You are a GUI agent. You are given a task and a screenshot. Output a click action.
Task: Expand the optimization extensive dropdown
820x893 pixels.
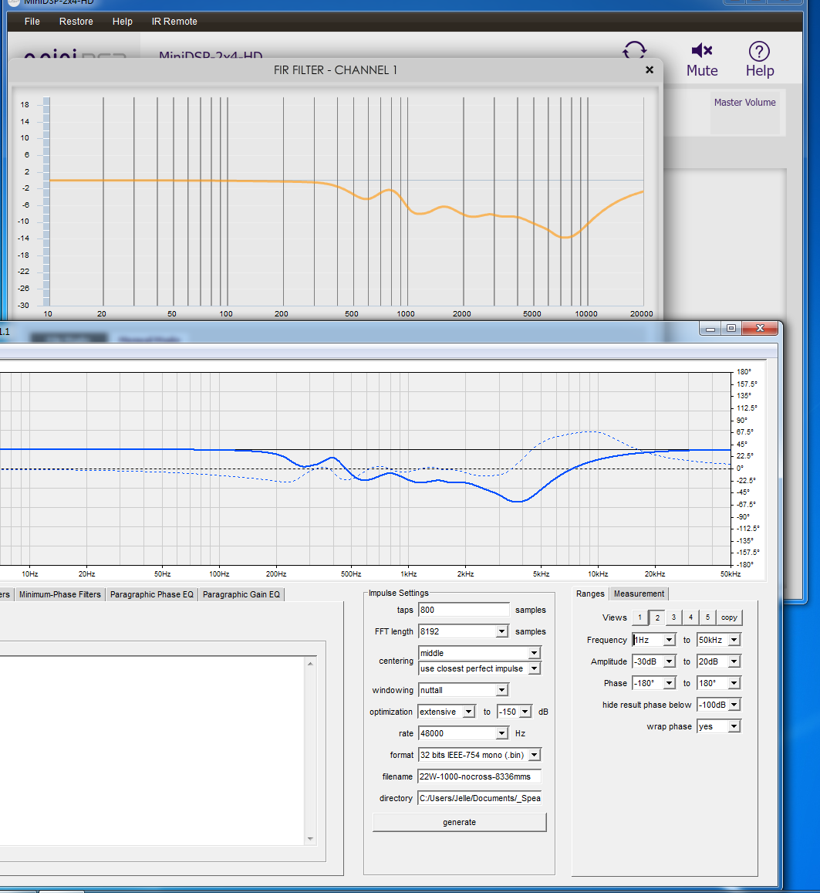point(469,712)
